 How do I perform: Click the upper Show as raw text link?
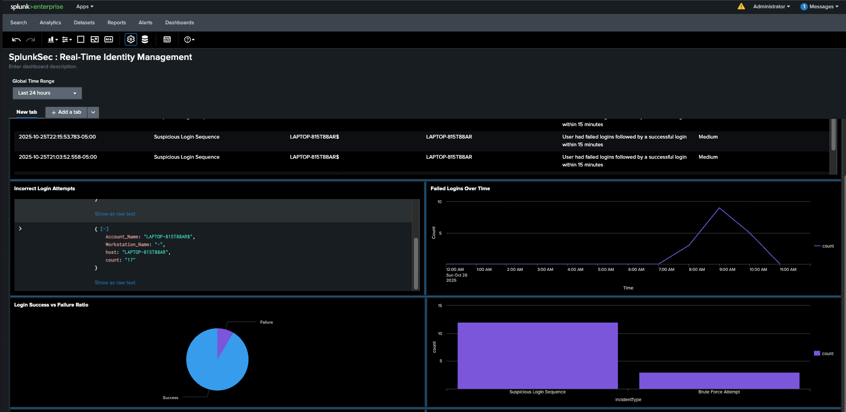[x=115, y=214]
